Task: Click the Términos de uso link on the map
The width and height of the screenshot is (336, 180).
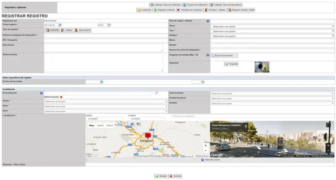Action: [202, 156]
